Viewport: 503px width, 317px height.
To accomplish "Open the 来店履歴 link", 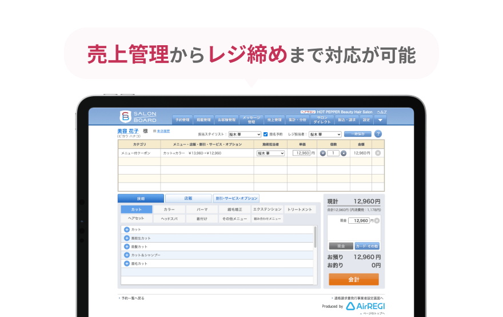I will pyautogui.click(x=163, y=131).
